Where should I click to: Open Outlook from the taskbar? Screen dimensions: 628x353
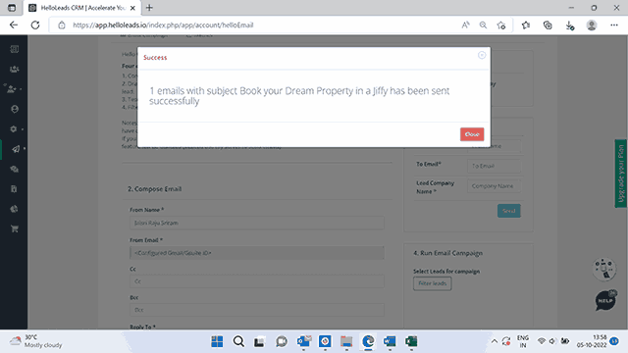303,341
